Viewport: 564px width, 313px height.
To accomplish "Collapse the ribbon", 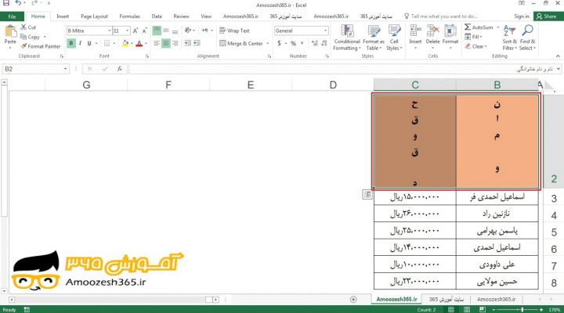I will (x=558, y=56).
